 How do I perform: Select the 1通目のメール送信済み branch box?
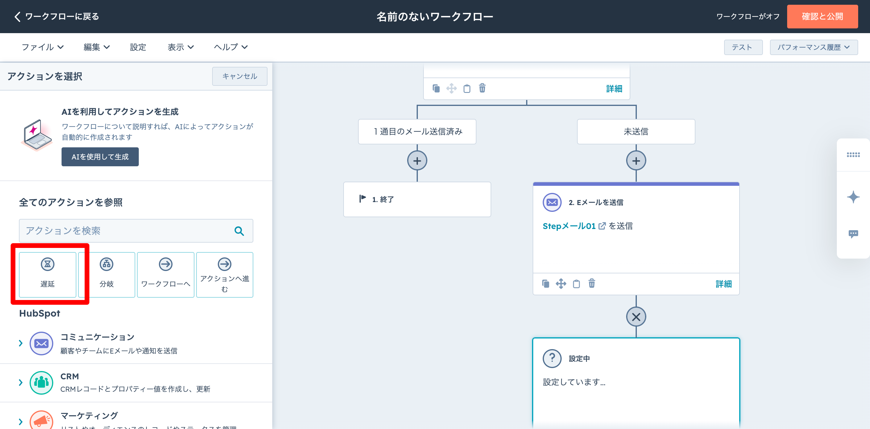(x=417, y=132)
